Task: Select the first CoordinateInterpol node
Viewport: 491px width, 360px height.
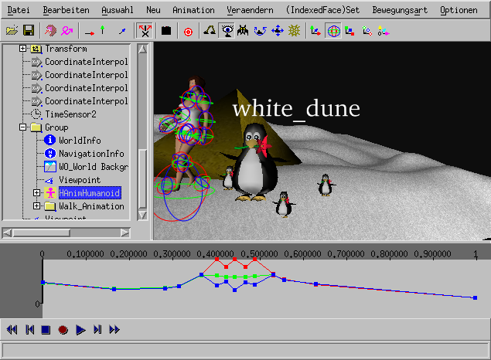Action: [x=87, y=62]
